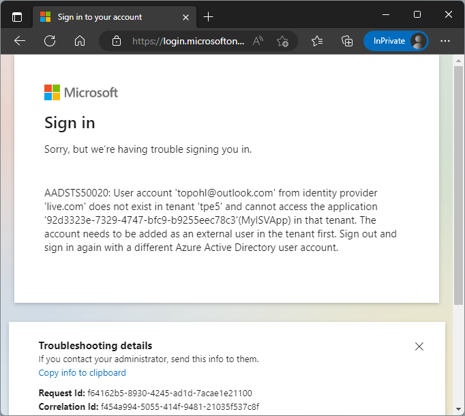Close the Troubleshooting details panel
Image resolution: width=465 pixels, height=416 pixels.
(x=419, y=346)
